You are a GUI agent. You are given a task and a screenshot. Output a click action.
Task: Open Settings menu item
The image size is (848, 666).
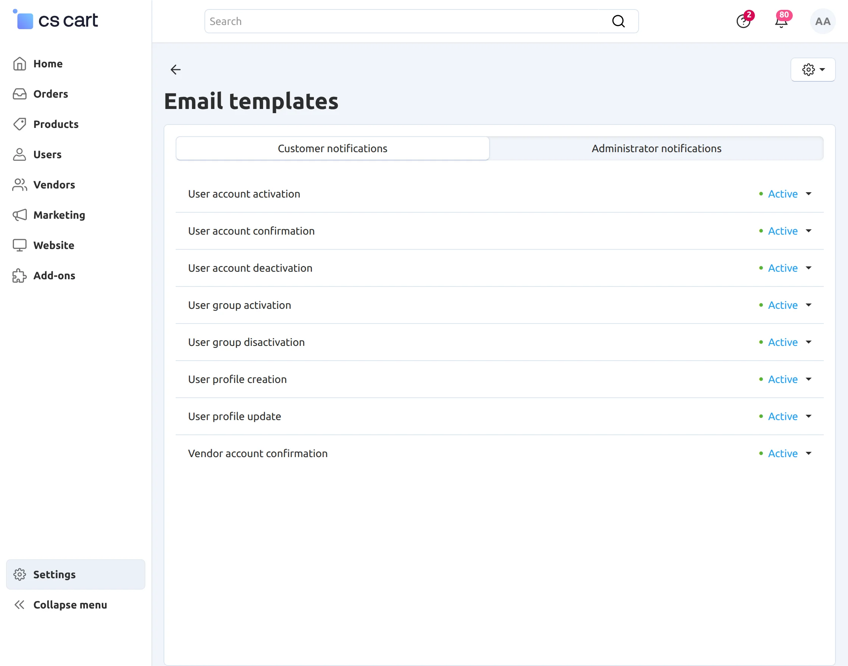click(76, 574)
